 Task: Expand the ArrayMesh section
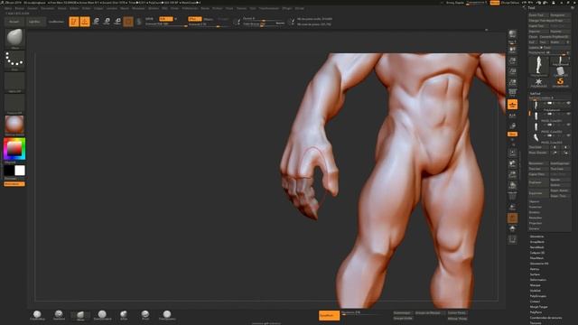tap(537, 242)
